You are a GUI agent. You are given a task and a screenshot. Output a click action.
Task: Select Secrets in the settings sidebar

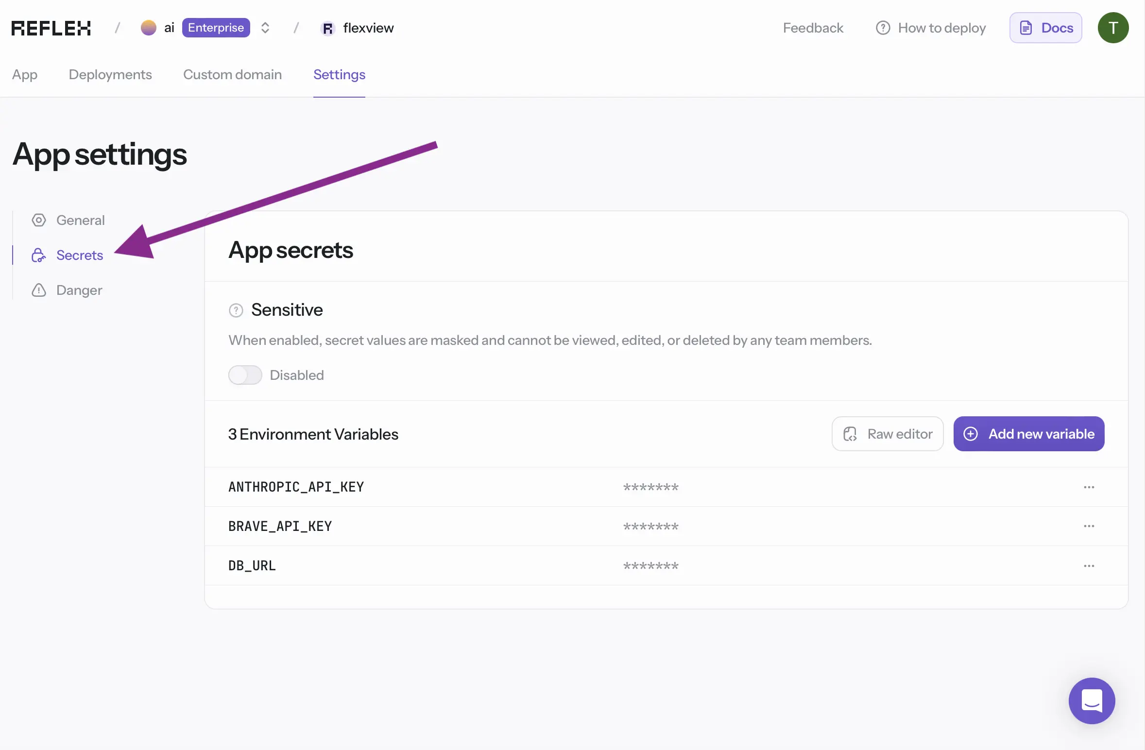tap(79, 255)
